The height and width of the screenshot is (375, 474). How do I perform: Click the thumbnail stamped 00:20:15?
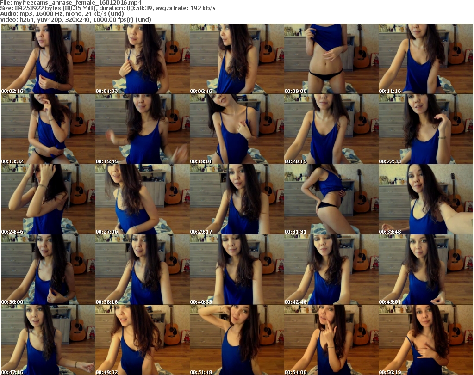tap(331, 129)
